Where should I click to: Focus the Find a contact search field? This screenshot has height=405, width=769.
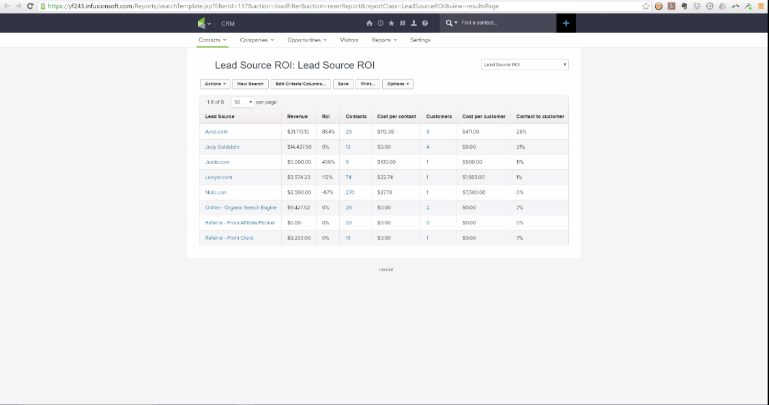[505, 22]
